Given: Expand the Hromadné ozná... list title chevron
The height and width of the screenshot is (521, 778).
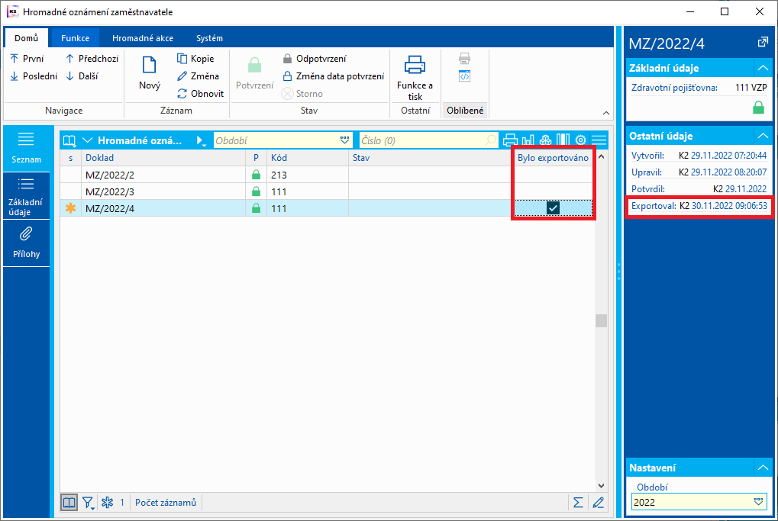Looking at the screenshot, I should point(87,140).
